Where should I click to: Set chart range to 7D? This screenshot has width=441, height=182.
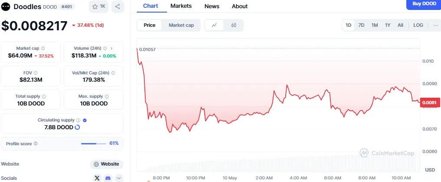tap(361, 25)
